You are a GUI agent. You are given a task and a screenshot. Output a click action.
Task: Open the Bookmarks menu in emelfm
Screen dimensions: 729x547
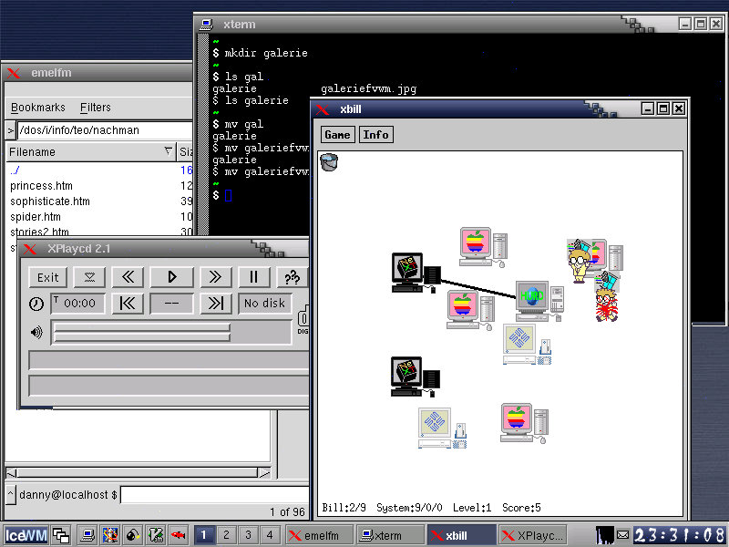point(38,108)
